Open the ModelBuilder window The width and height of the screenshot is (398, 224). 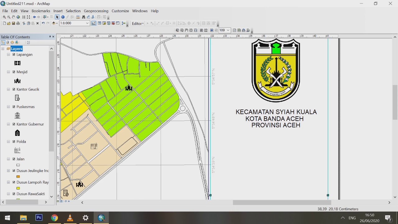click(123, 23)
